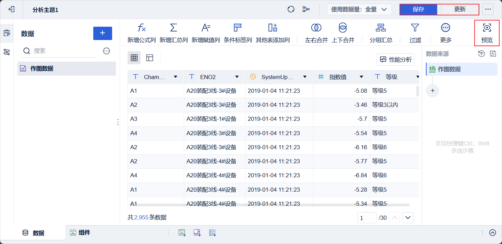Image resolution: width=502 pixels, height=244 pixels.
Task: Switch to grid table view
Action: point(134,58)
